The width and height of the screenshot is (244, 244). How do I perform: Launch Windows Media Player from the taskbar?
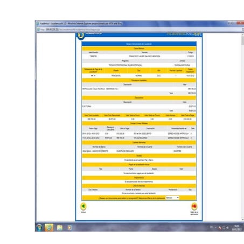tap(69, 228)
